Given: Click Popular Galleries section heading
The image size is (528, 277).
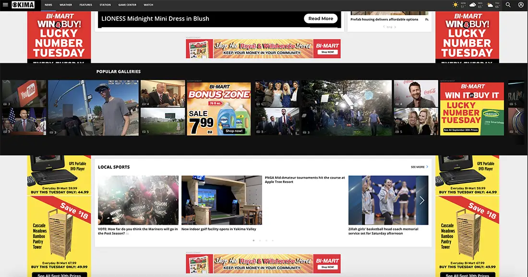Looking at the screenshot, I should (x=119, y=71).
